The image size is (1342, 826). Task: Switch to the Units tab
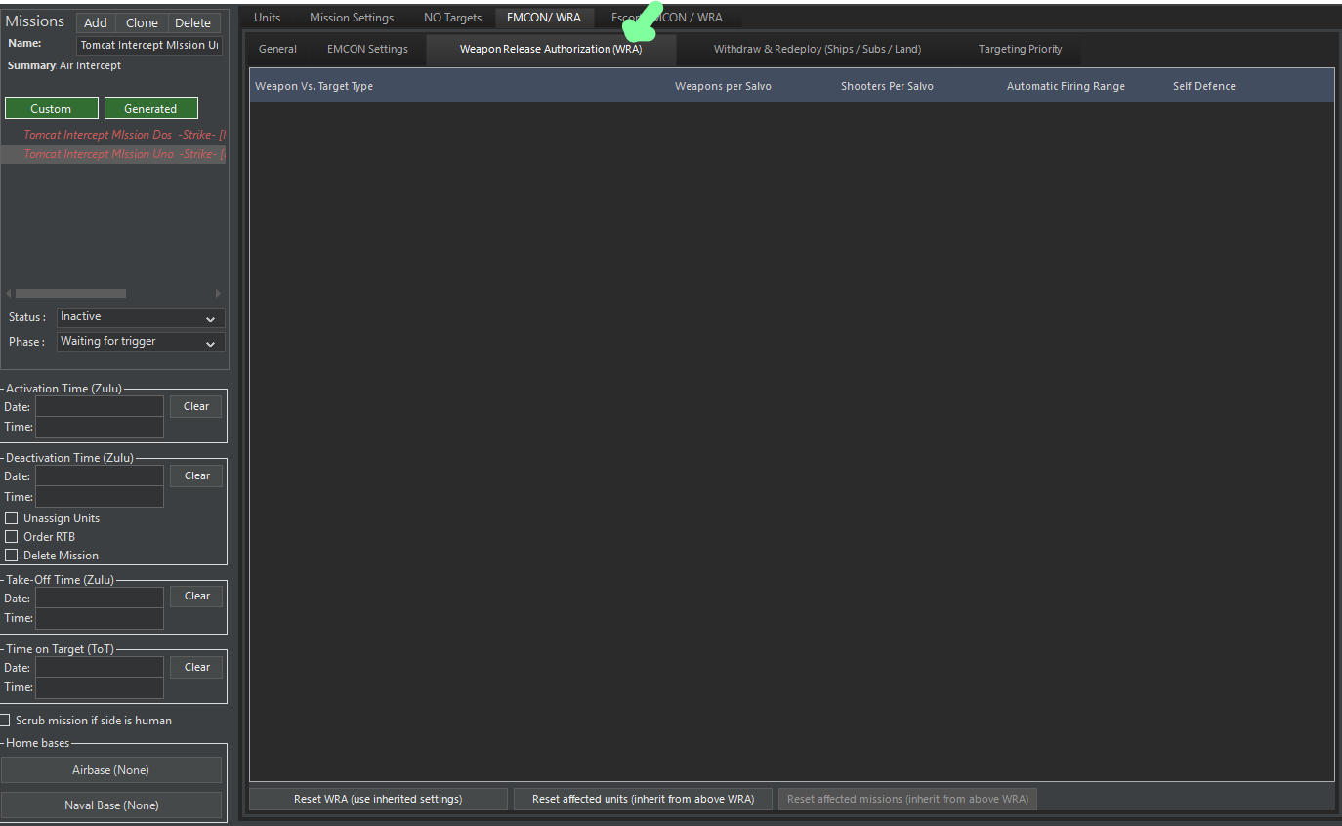(x=268, y=18)
